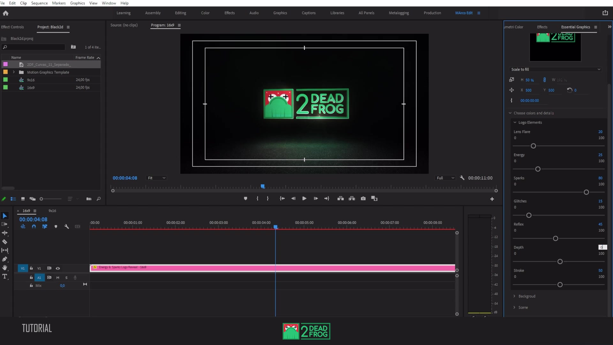Collapse the Logo Elements group
The width and height of the screenshot is (613, 345).
pyautogui.click(x=515, y=122)
